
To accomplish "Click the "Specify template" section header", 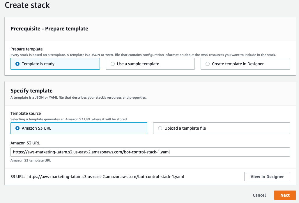I will [31, 91].
